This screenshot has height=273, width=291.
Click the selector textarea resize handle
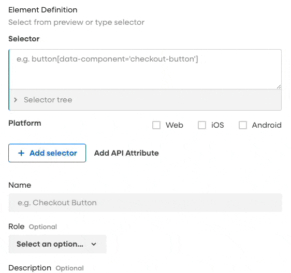click(279, 86)
